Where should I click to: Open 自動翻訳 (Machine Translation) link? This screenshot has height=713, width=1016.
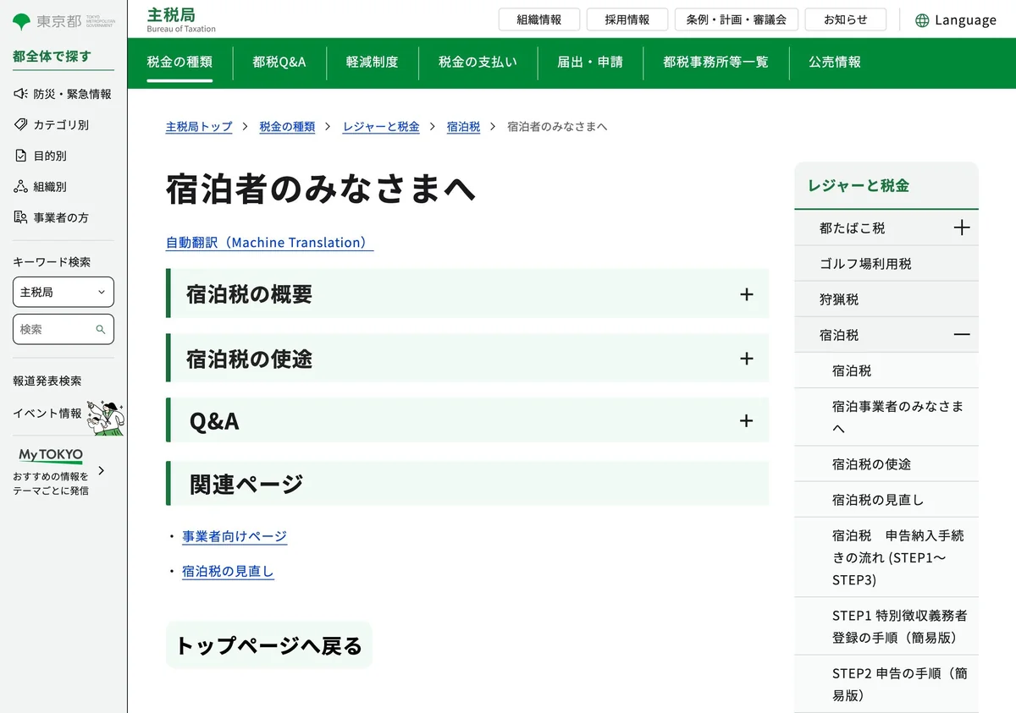coord(269,243)
